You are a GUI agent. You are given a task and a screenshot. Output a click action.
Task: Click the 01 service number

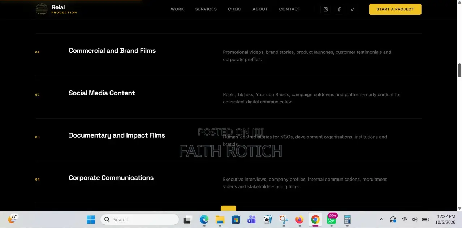click(37, 52)
